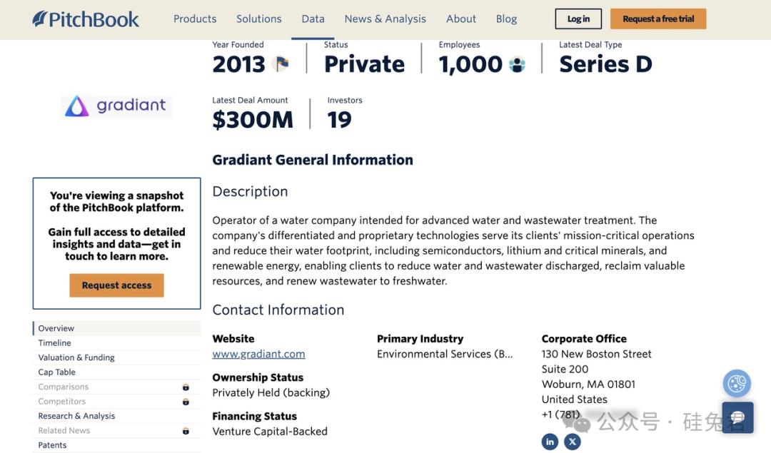Click the employees icon next to 1,000
Screen dimensions: 771x453
517,65
